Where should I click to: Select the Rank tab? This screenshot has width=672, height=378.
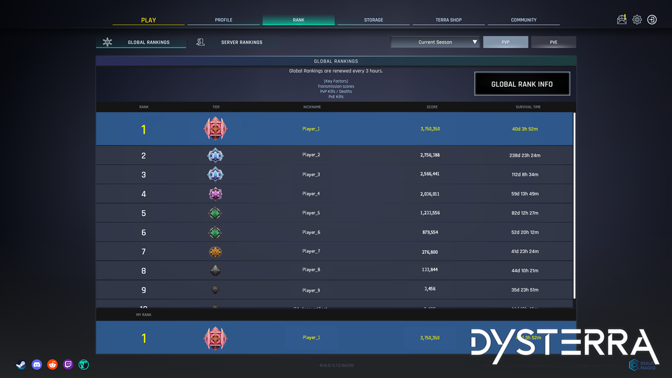pos(298,20)
